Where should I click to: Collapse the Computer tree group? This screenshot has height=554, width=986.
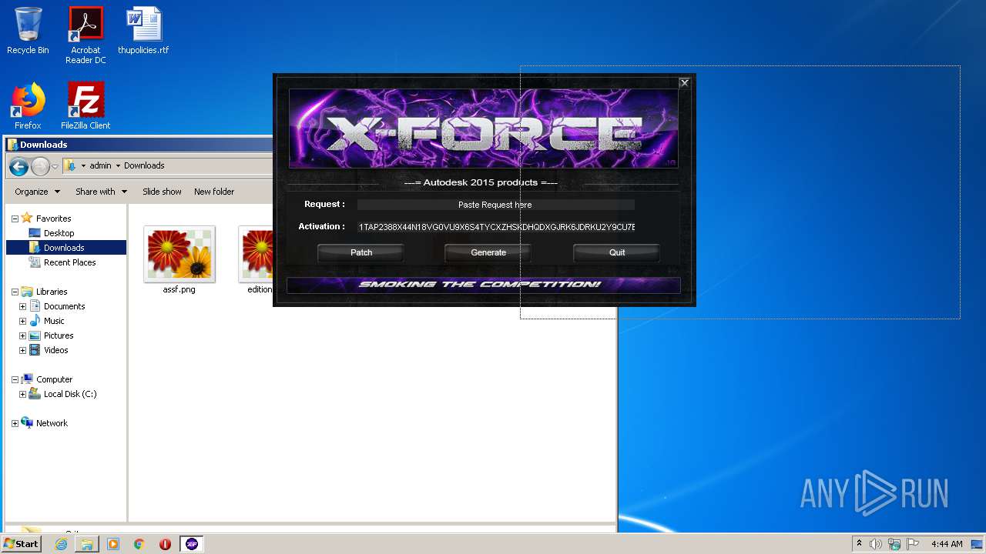15,379
